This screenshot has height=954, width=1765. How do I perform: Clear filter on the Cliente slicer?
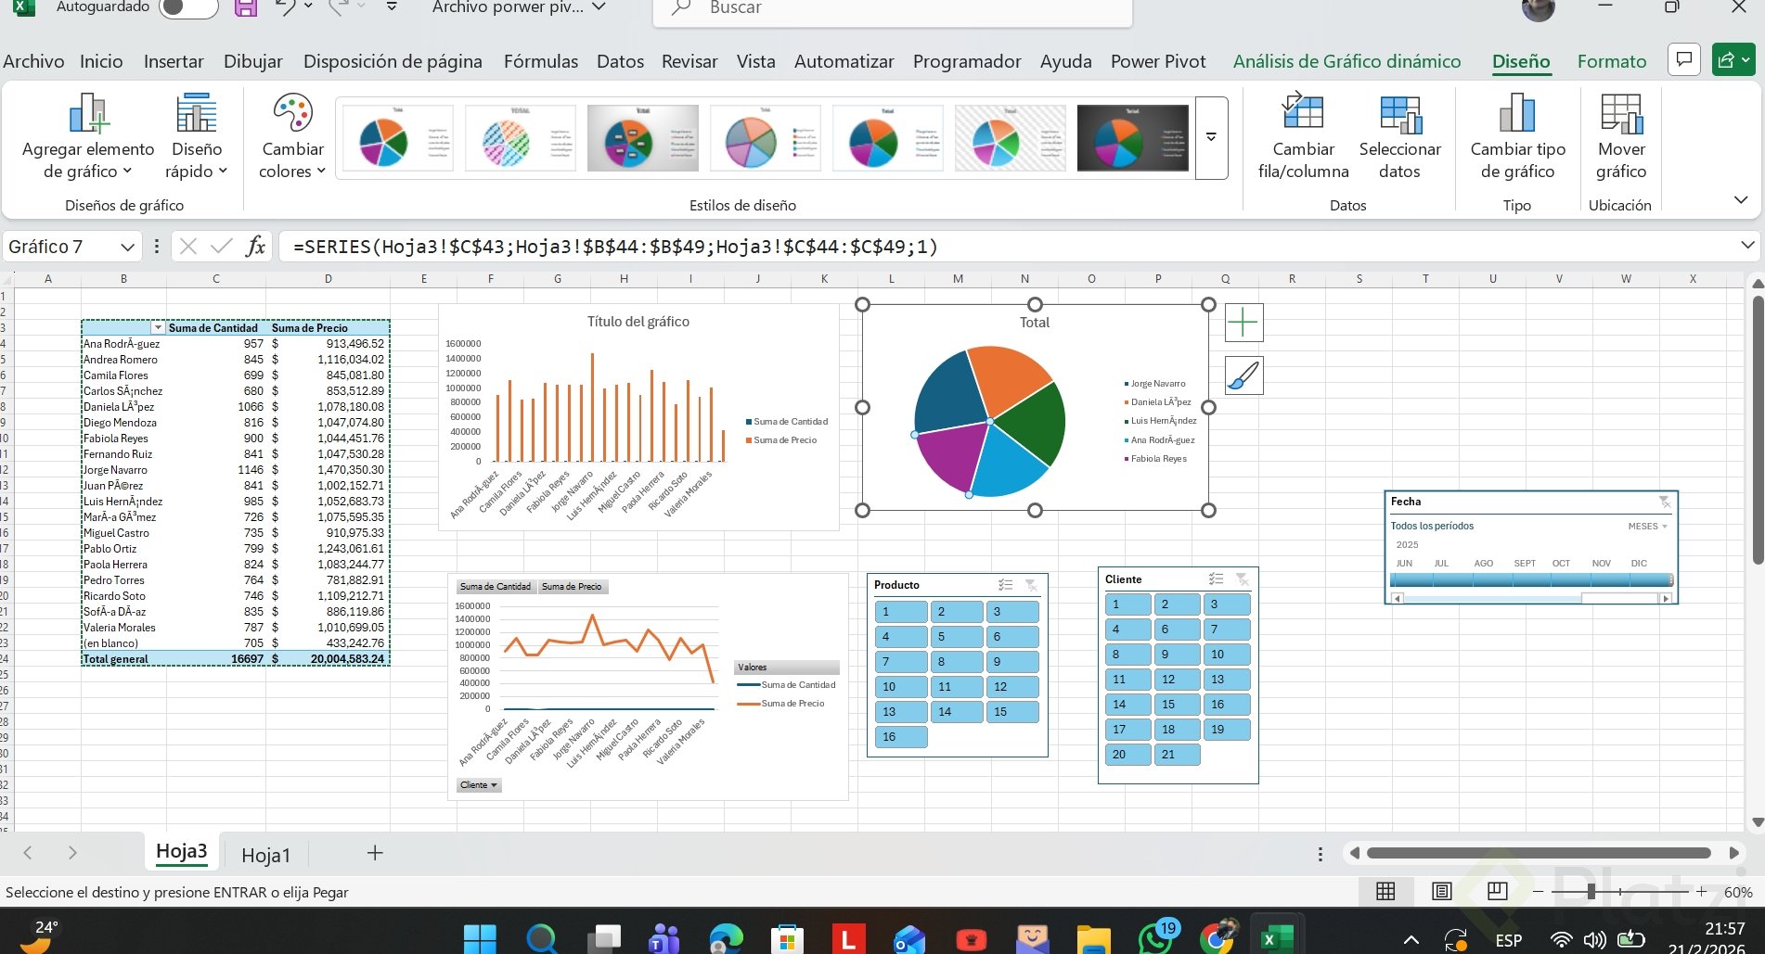1242,579
